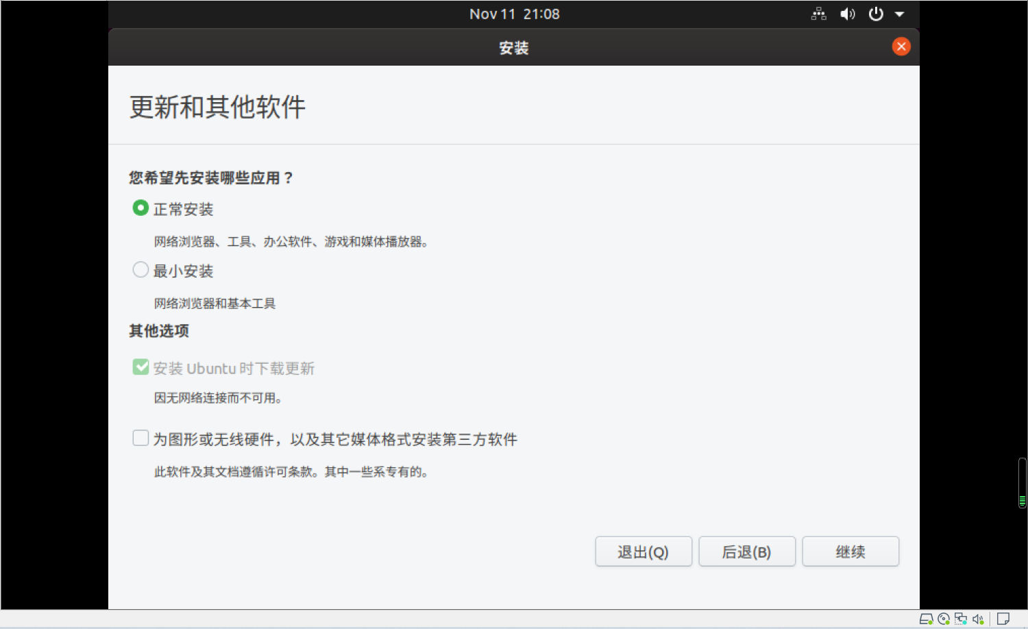Expand the system menu dropdown arrow
Screen dimensions: 1028x629
tap(900, 14)
